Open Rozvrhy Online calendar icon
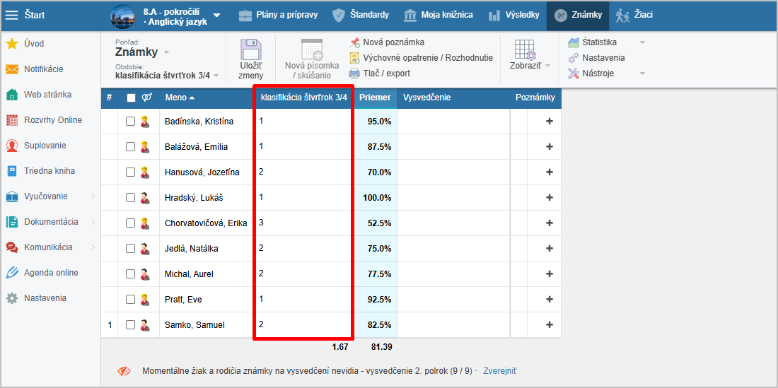Image resolution: width=778 pixels, height=388 pixels. point(12,120)
